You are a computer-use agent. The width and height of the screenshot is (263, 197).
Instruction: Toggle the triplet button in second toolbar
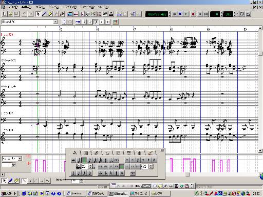pyautogui.click(x=108, y=22)
